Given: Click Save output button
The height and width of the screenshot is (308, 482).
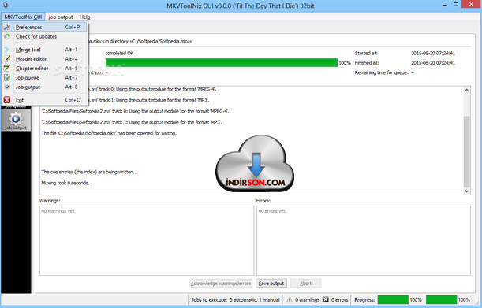Looking at the screenshot, I should [271, 283].
